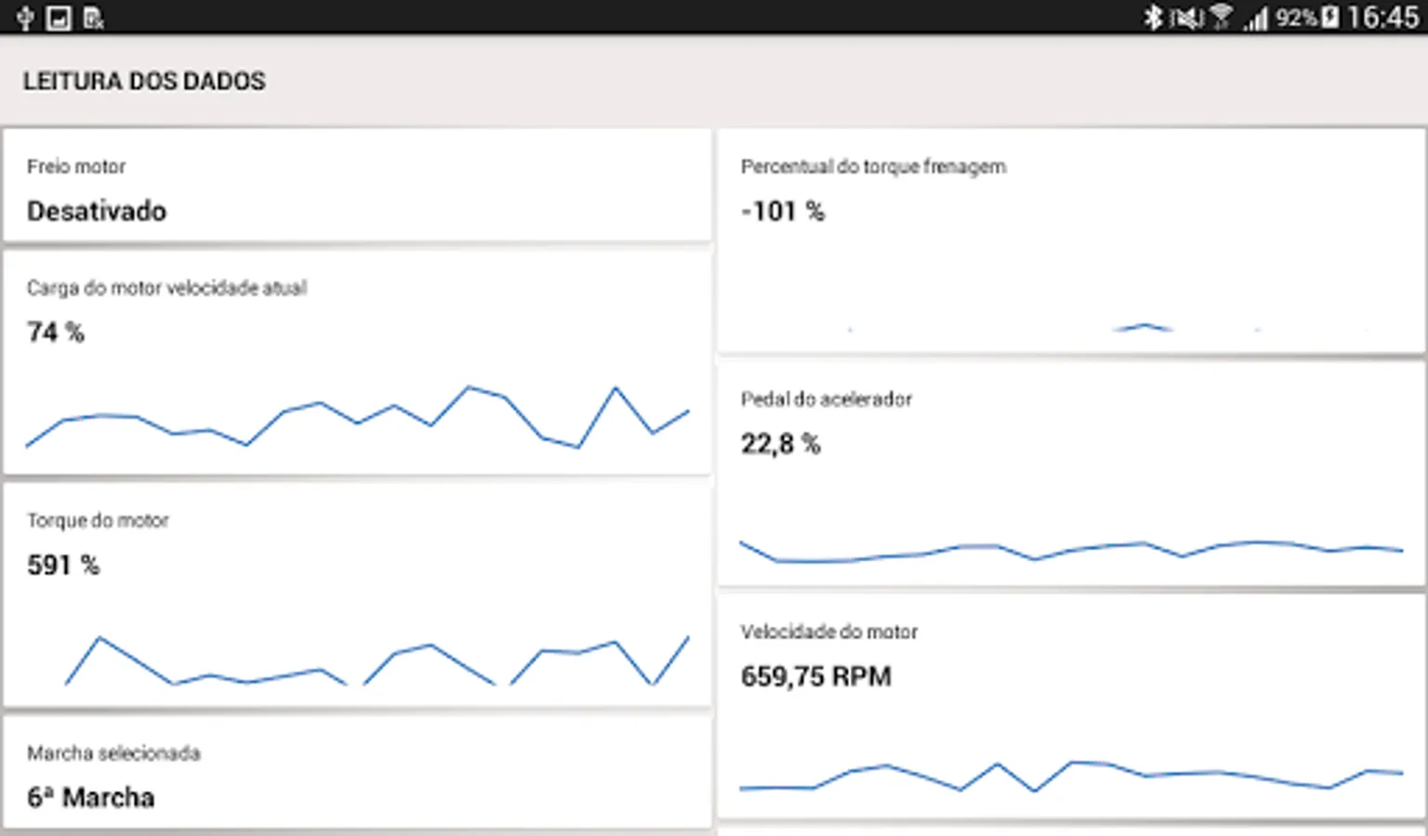
Task: Tap the 16:45 clock
Action: click(1382, 17)
